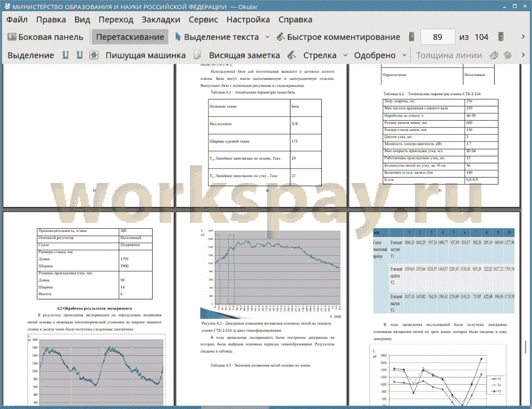Screen dimensions: 532x409
Task: Click the Рисунок 4.2 figure caption
Action: point(267,327)
